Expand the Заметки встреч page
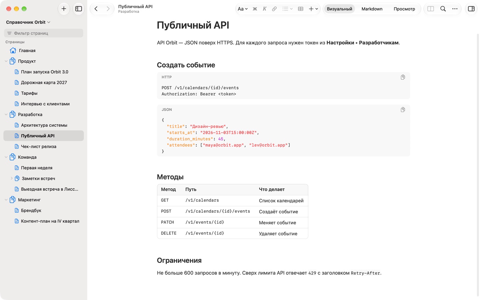The height and width of the screenshot is (300, 480). (12, 179)
